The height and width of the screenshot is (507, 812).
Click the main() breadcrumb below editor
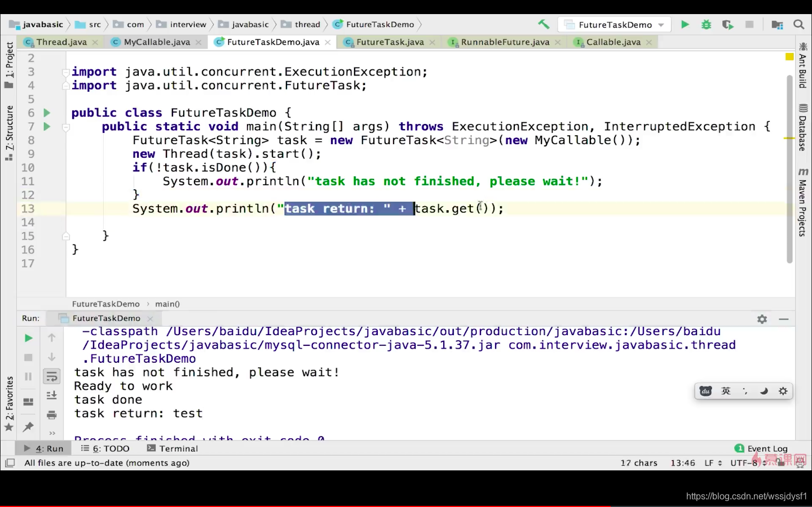point(167,304)
